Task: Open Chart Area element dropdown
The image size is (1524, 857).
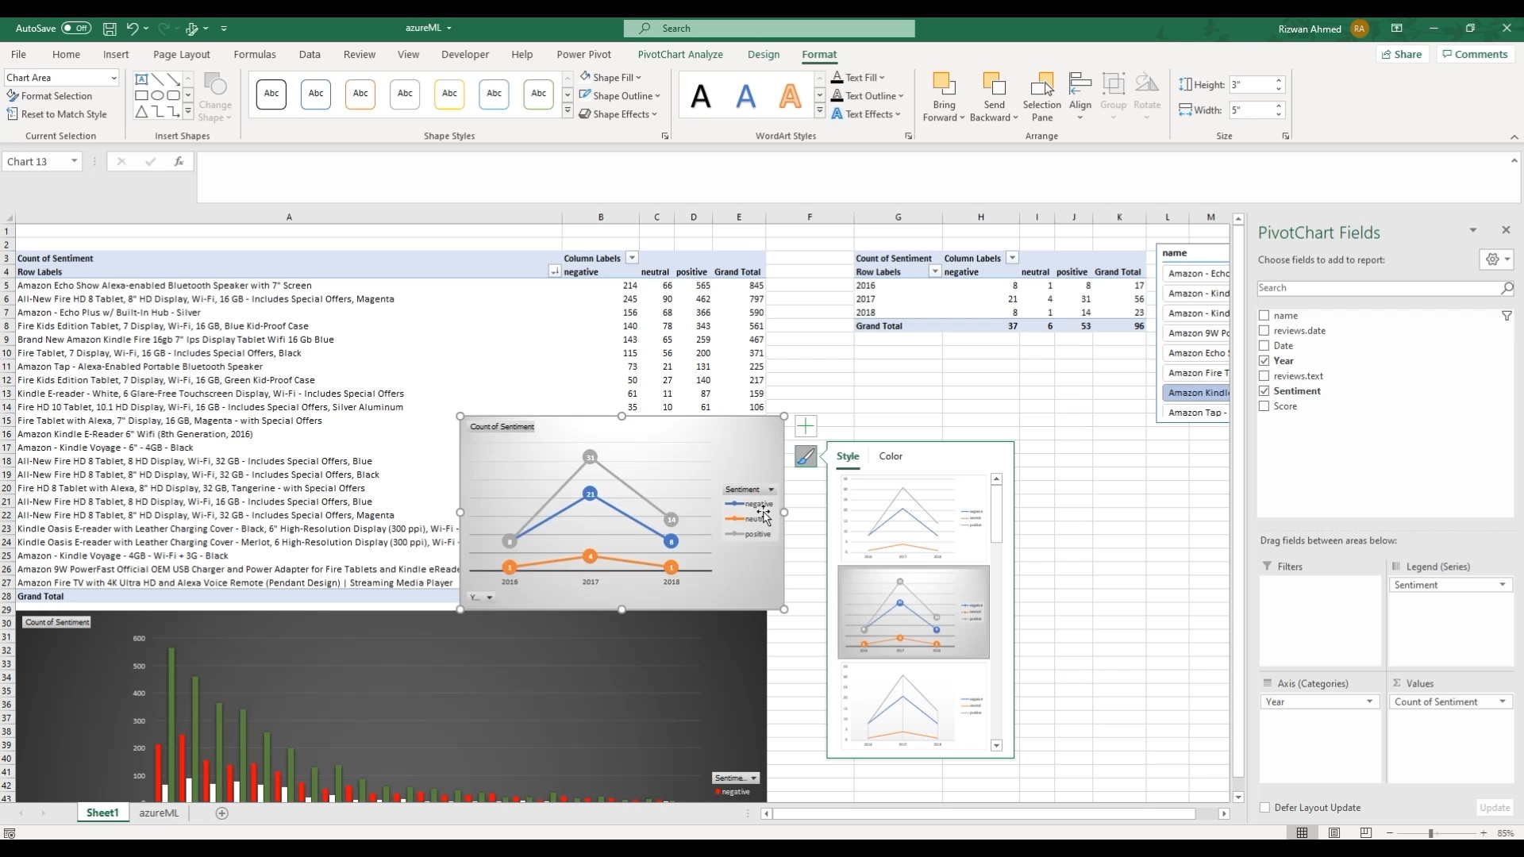Action: point(114,78)
